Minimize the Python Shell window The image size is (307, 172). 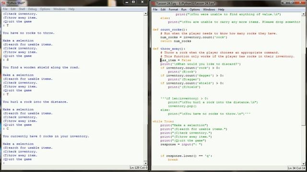[x=127, y=2]
